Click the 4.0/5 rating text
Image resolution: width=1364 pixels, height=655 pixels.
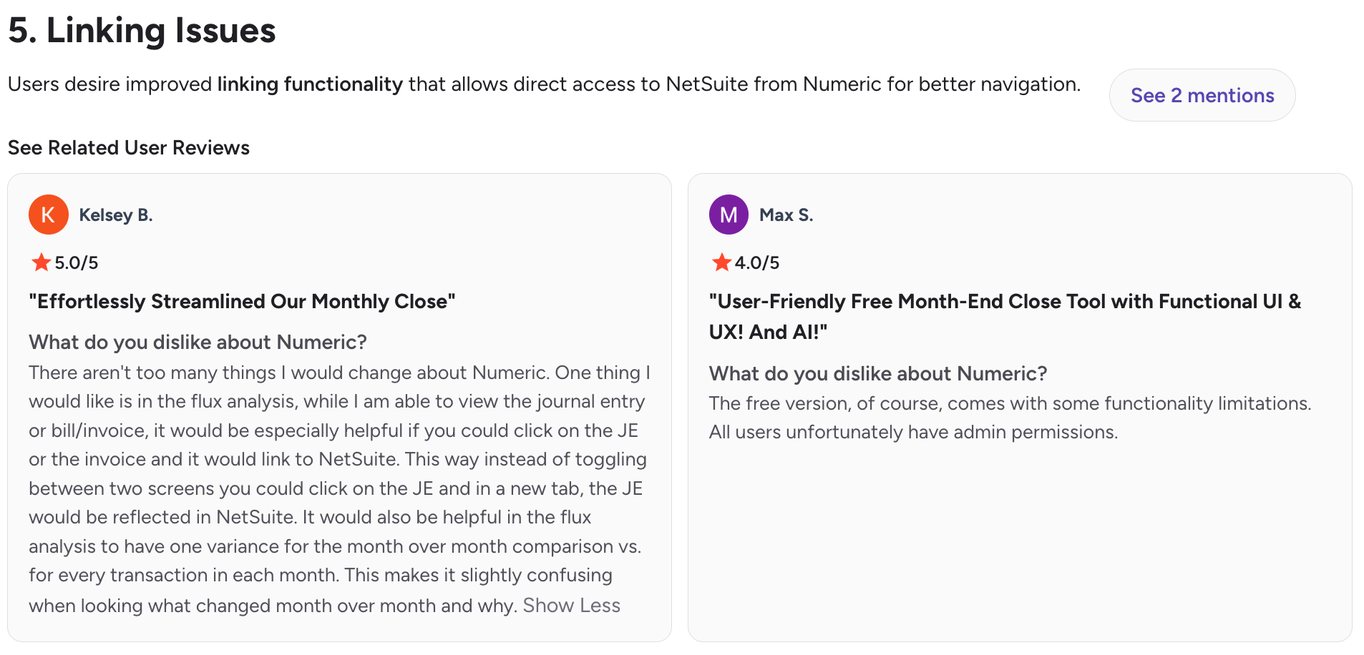pos(757,262)
